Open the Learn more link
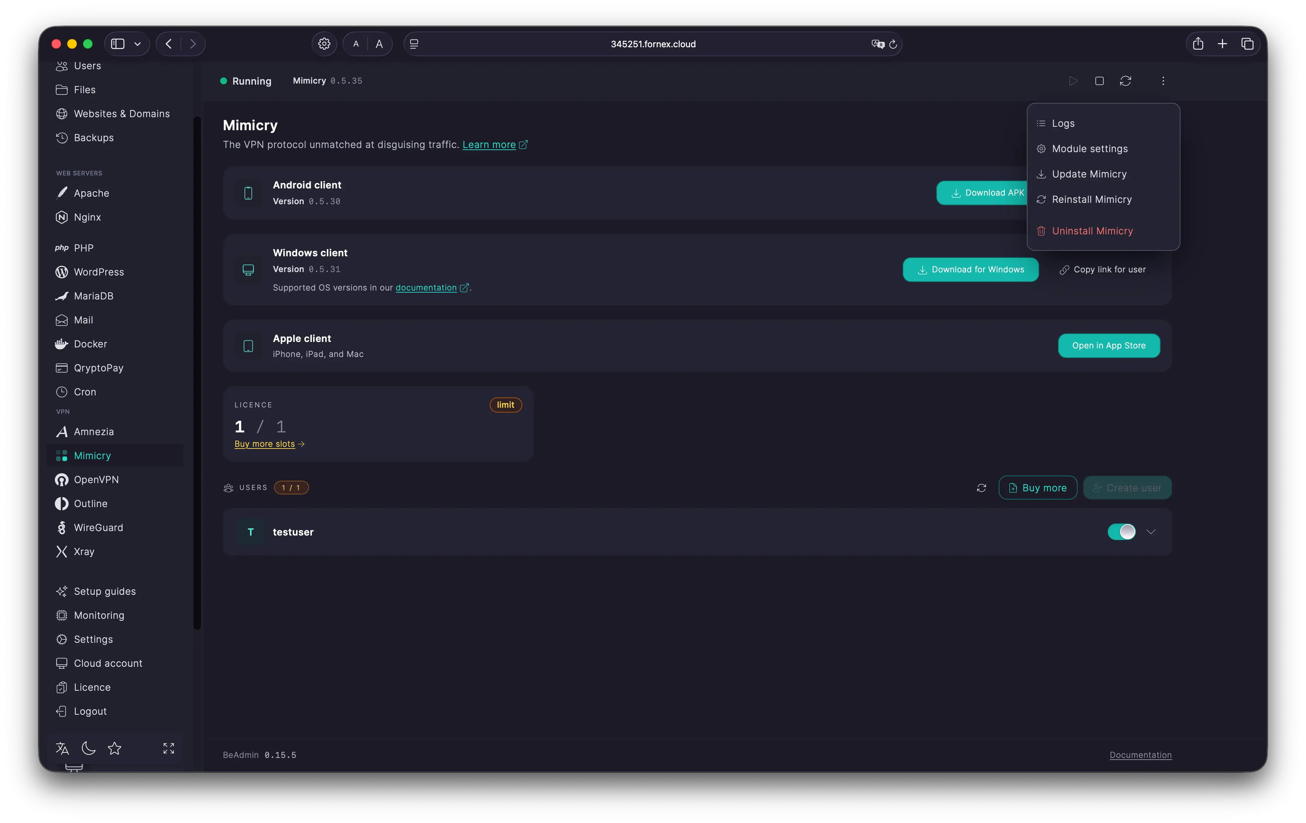This screenshot has height=823, width=1306. 489,145
